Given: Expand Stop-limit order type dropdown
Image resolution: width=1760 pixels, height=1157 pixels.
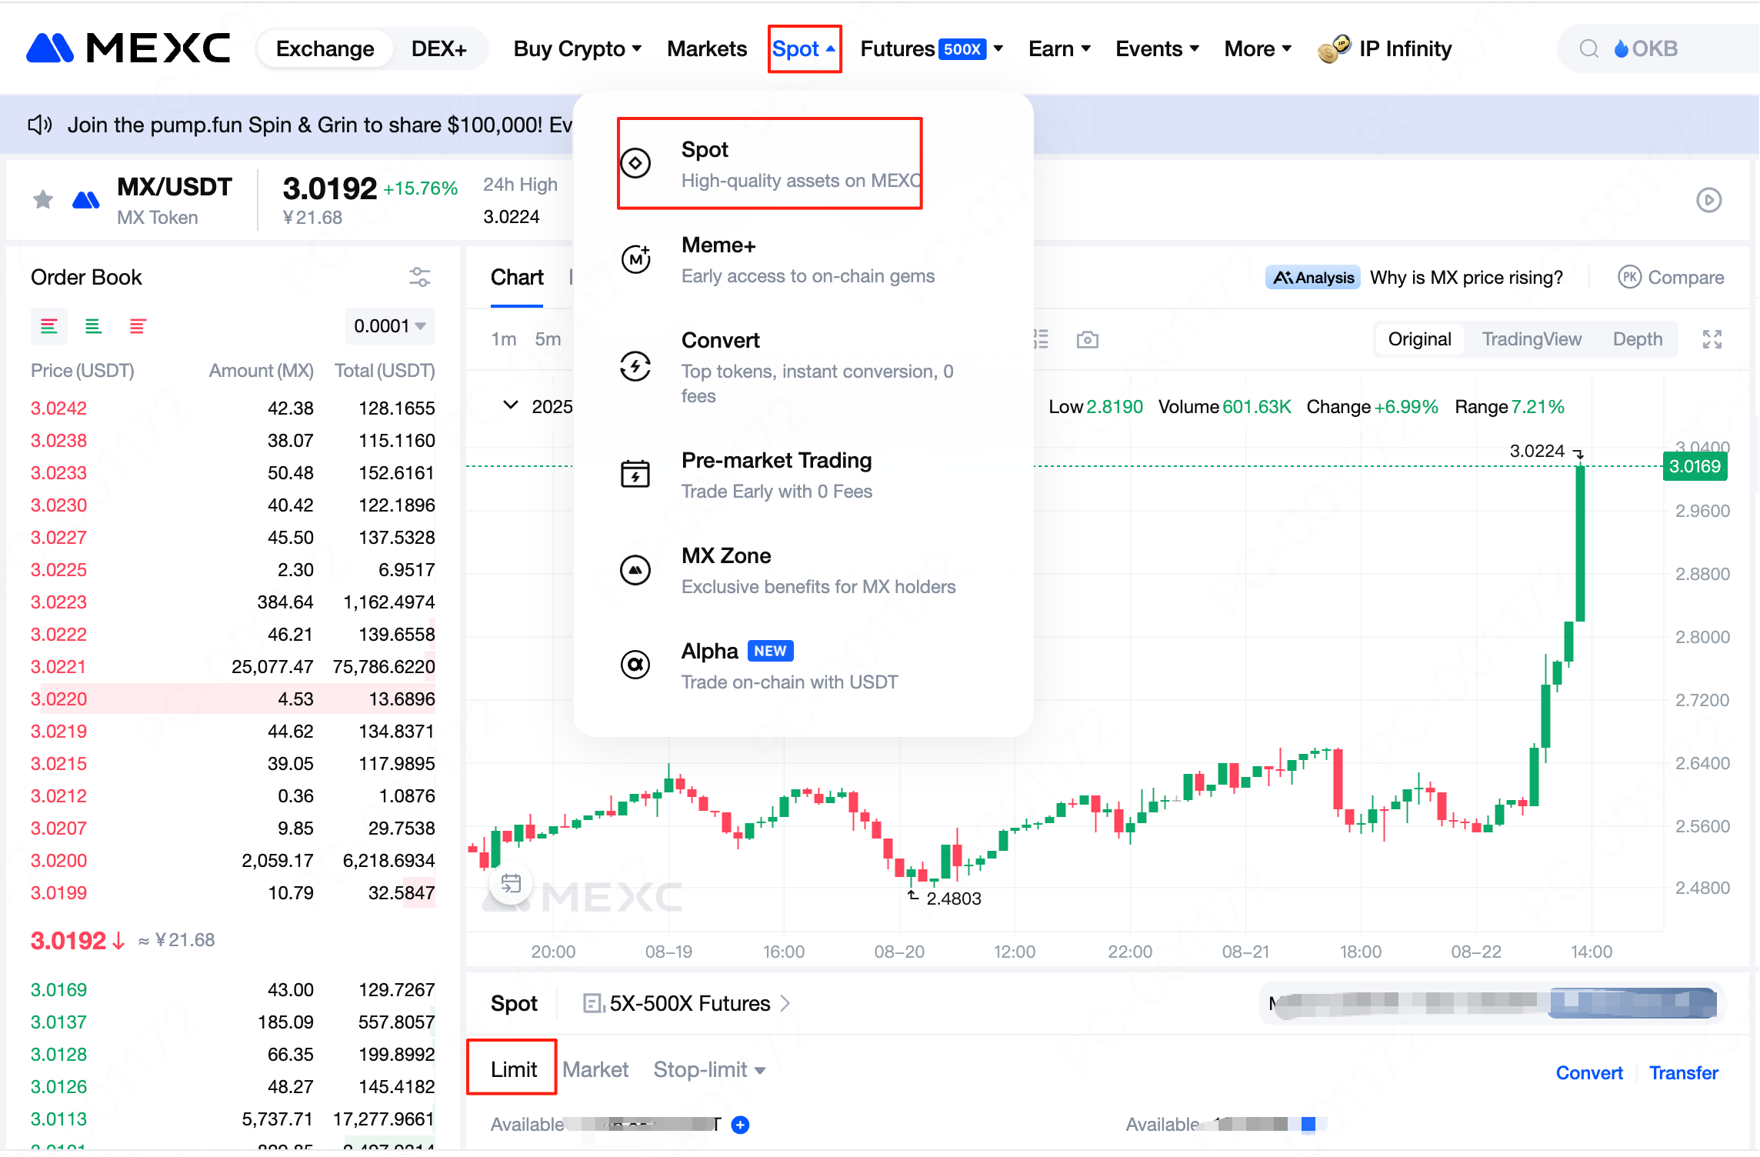Looking at the screenshot, I should click(708, 1069).
